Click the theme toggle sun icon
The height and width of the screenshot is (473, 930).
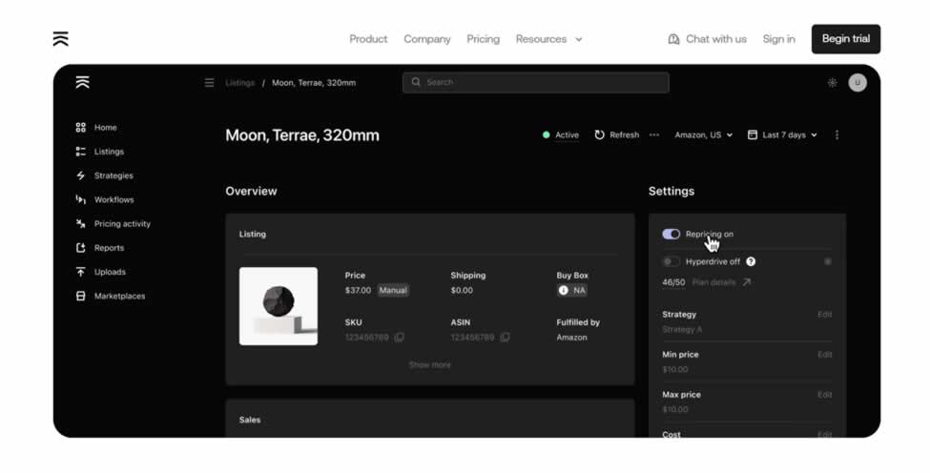tap(832, 83)
